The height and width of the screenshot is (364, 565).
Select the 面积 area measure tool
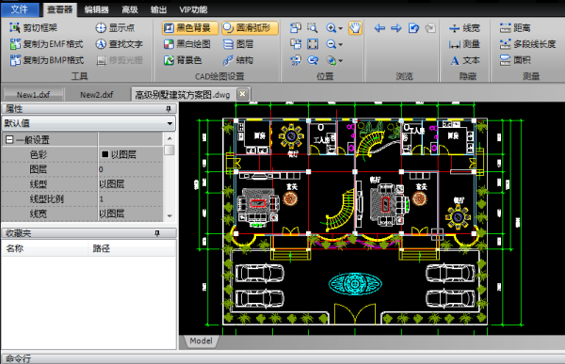(515, 60)
